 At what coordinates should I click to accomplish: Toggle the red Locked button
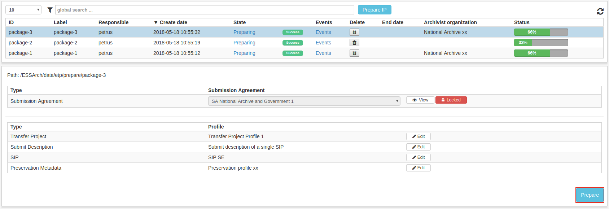[x=451, y=100]
